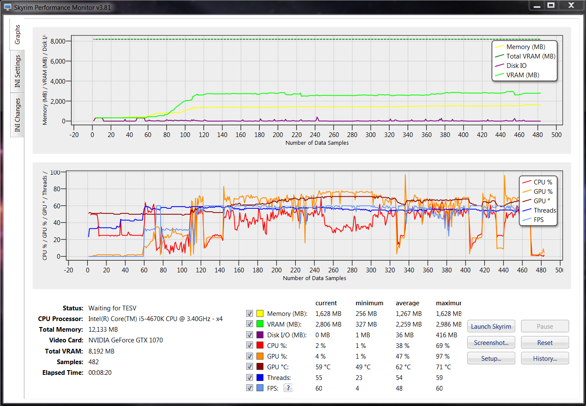The width and height of the screenshot is (586, 406).
Task: Click 'Total VRAM (MB)' legend entry
Action: [531, 56]
